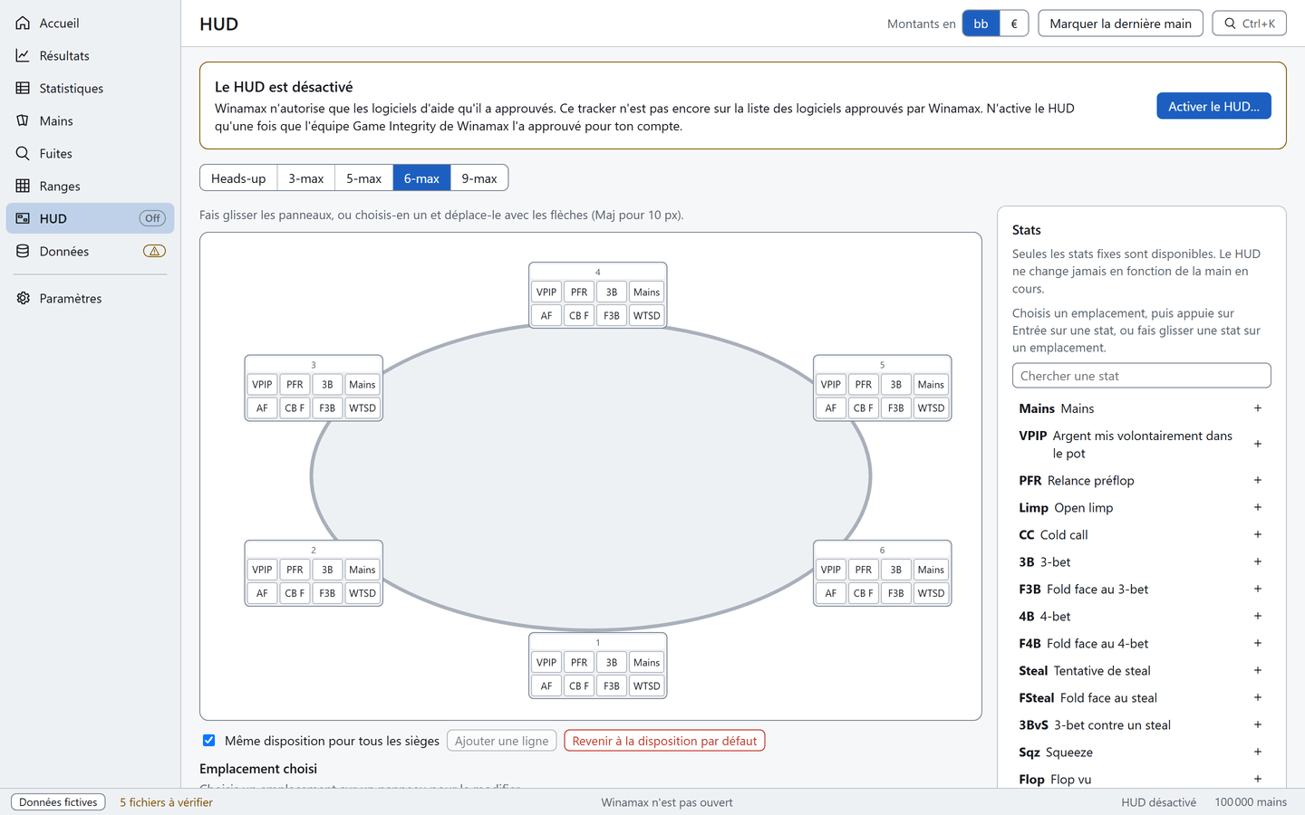Screen dimensions: 1305x815
Task: Select the Heads-up table tab
Action: coord(238,178)
